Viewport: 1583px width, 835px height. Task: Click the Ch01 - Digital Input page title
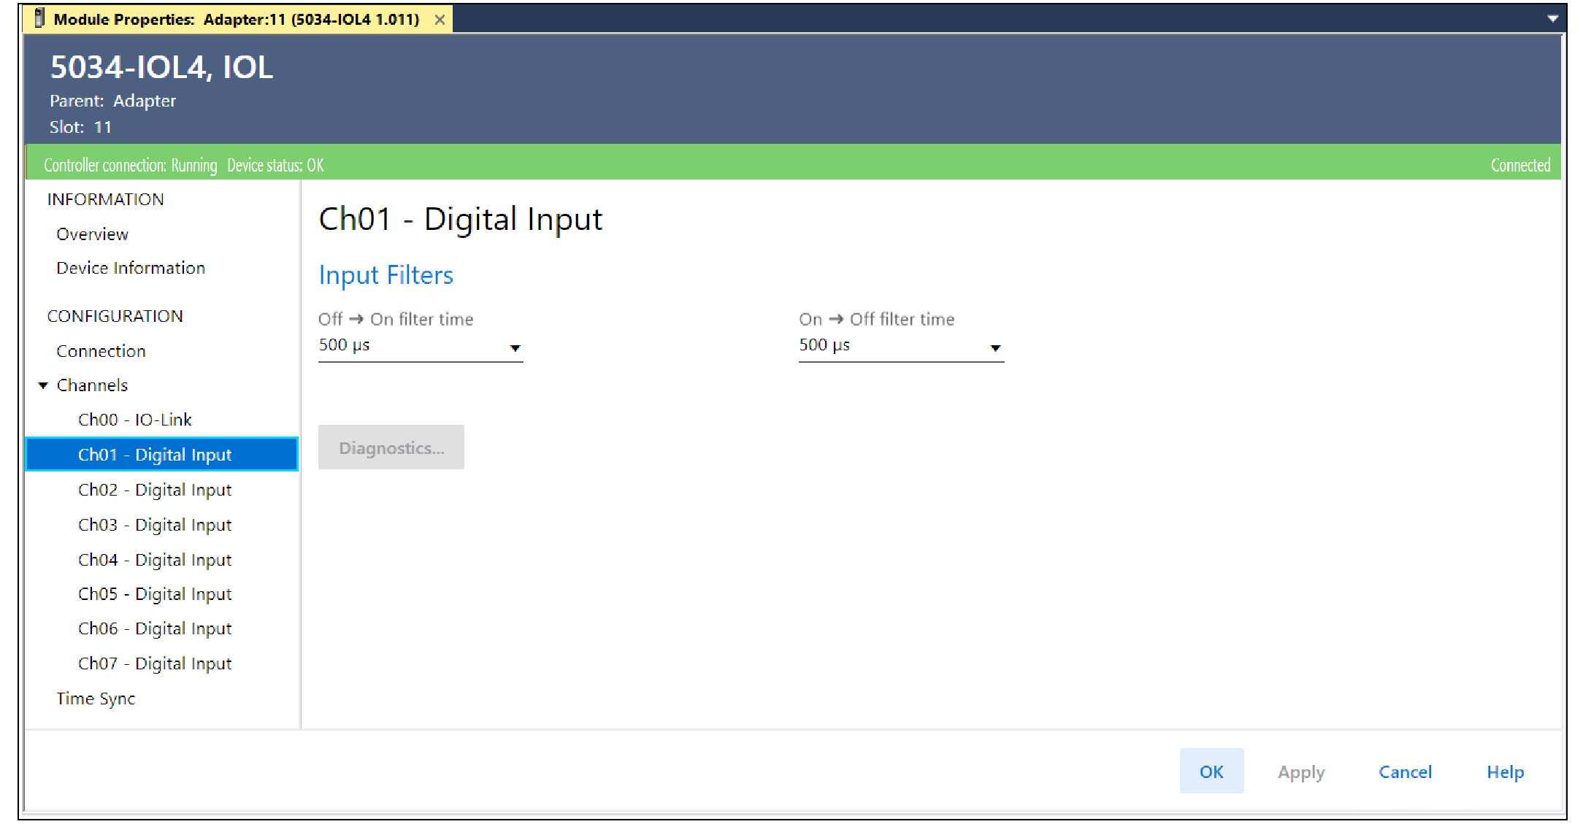coord(461,219)
